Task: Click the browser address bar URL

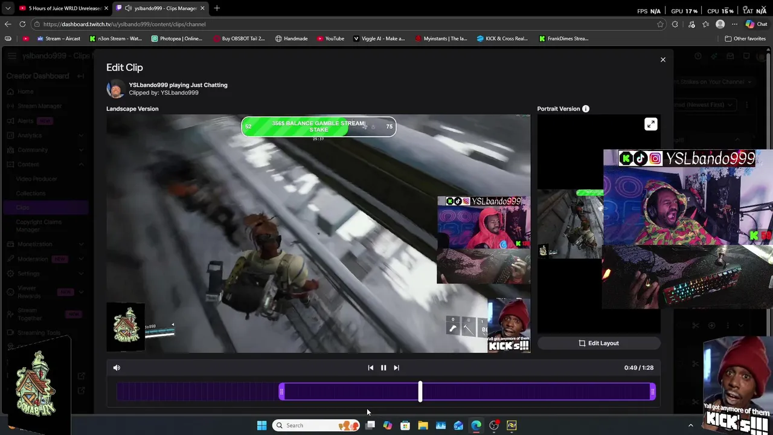Action: pyautogui.click(x=124, y=24)
